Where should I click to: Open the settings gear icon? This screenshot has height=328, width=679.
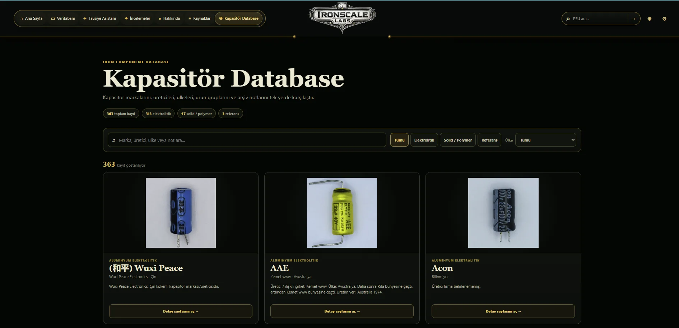[664, 19]
